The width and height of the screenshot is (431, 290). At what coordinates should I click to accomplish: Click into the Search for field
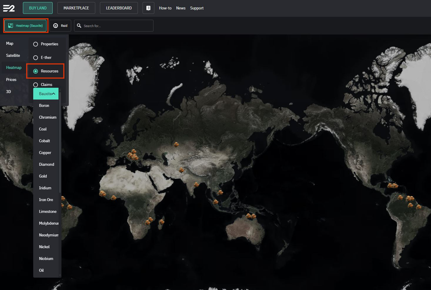(x=114, y=26)
